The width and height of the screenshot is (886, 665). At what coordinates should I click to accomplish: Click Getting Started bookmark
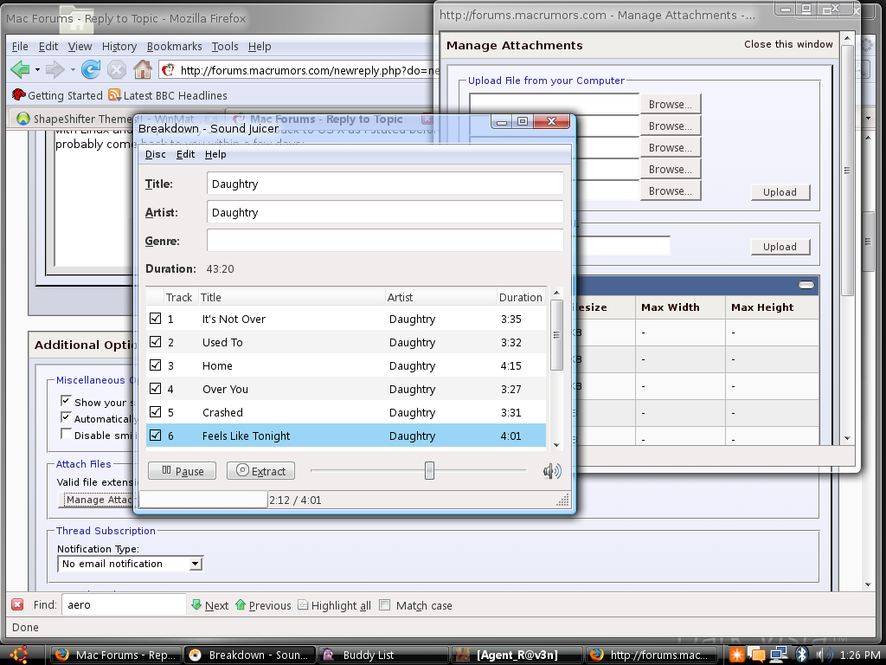point(57,95)
